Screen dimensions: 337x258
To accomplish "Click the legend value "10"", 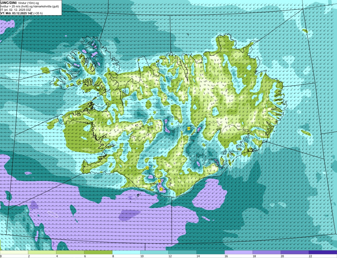I will pos(142,256).
